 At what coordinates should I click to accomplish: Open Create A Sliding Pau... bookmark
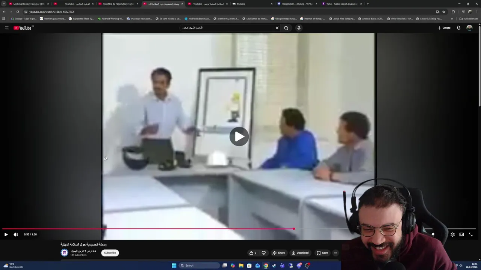pyautogui.click(x=429, y=18)
